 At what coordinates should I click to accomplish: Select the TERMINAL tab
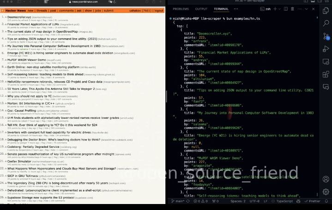221,9
